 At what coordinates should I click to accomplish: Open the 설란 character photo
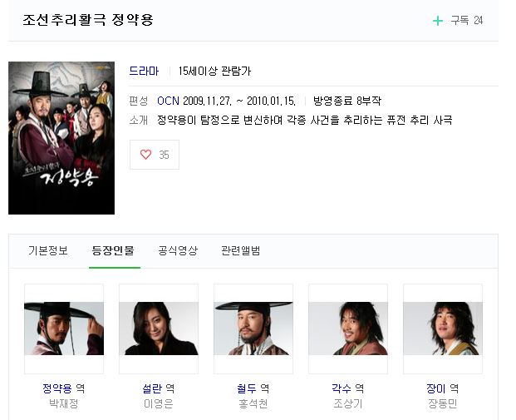159,329
